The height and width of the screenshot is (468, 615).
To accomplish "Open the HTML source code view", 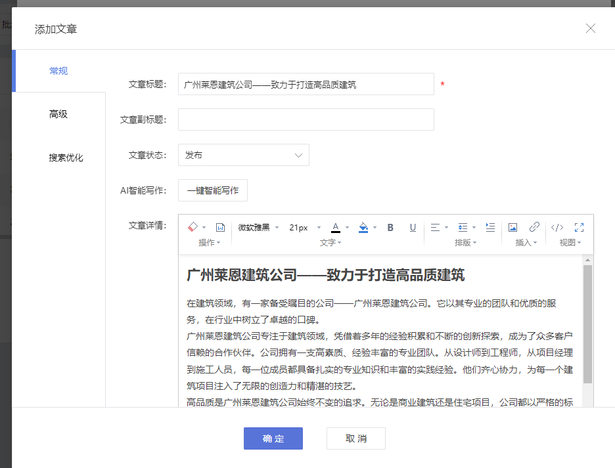I will [557, 227].
